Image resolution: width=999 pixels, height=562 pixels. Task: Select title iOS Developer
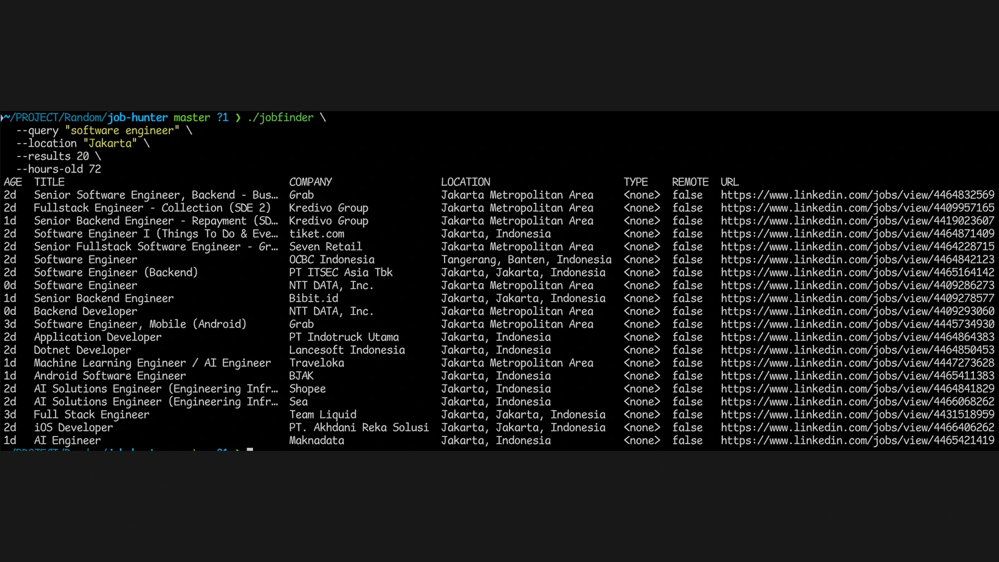[x=74, y=427]
